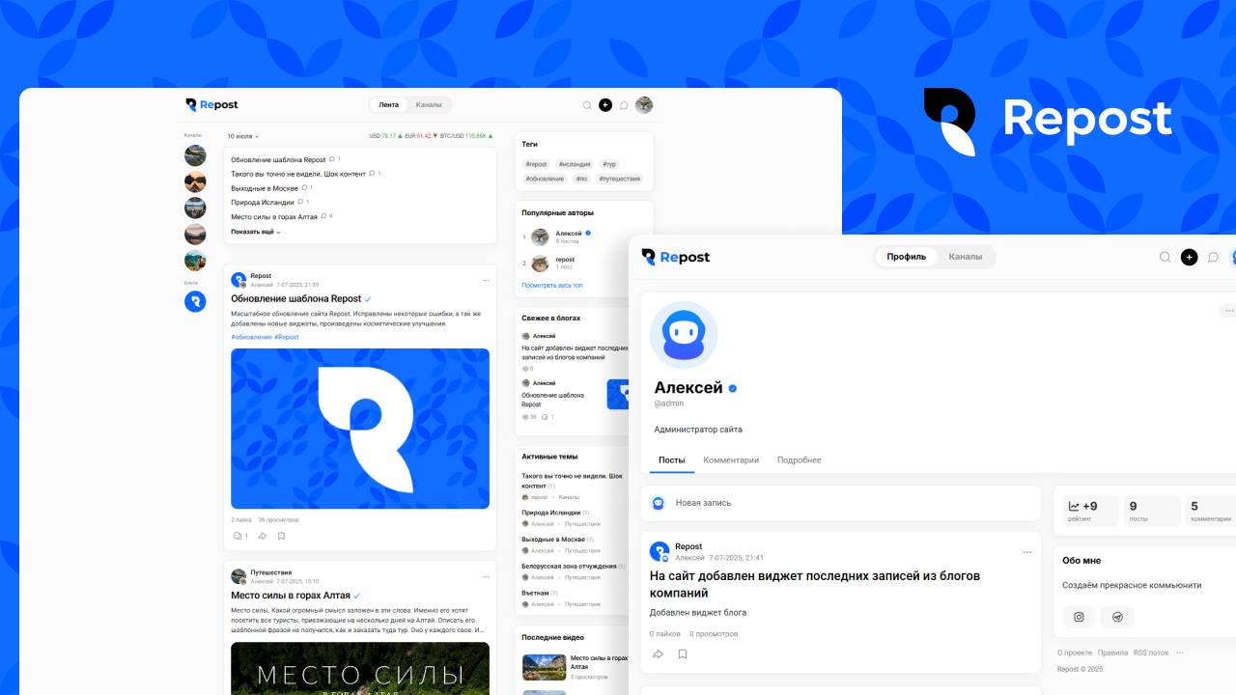This screenshot has width=1236, height=695.
Task: Open the 'Посмотреть весь топ' link
Action: point(552,286)
